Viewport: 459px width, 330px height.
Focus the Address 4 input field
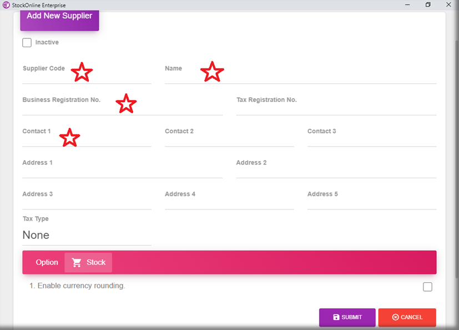pyautogui.click(x=229, y=203)
